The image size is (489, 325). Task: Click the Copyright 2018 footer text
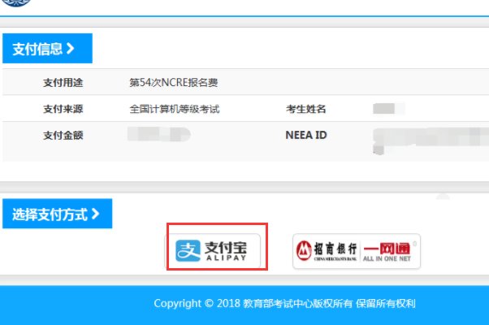click(284, 303)
